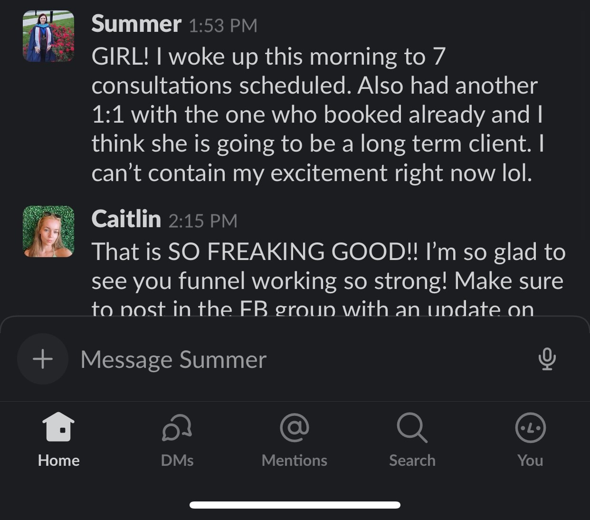Tap the microphone voice message icon
This screenshot has width=590, height=520.
[547, 359]
